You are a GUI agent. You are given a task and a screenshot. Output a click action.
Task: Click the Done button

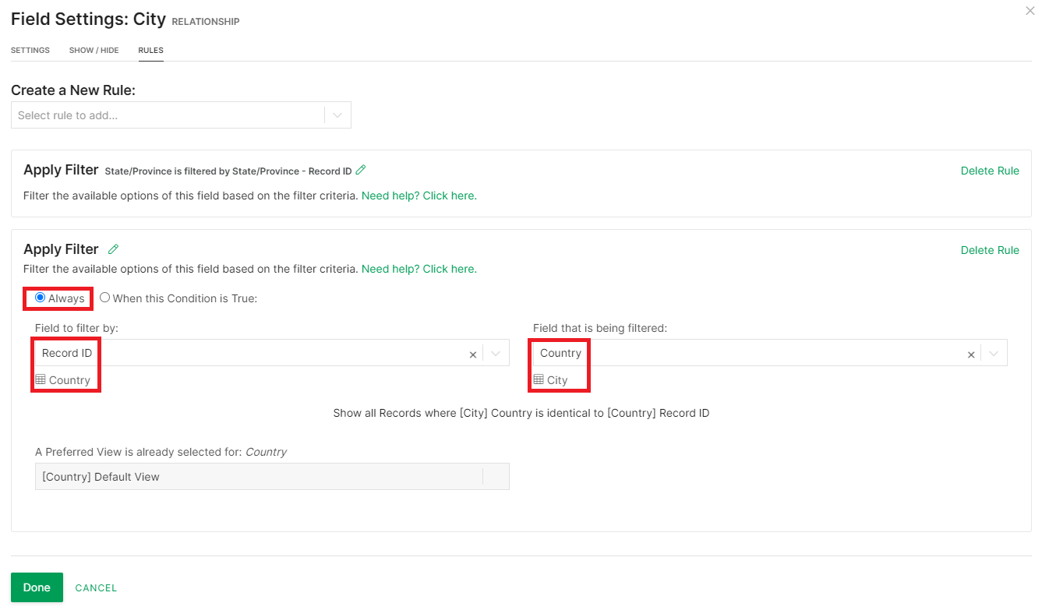point(37,587)
